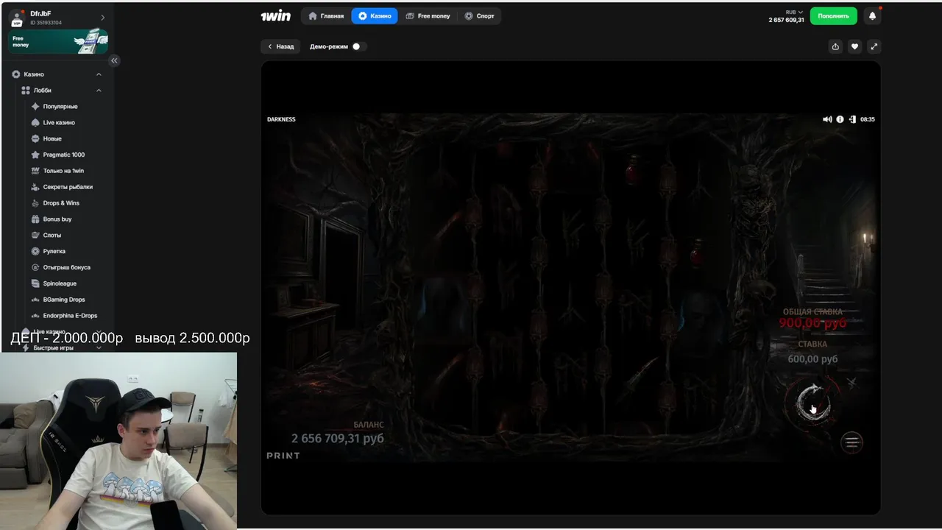Open Spinoleague category
Image resolution: width=942 pixels, height=530 pixels.
(x=60, y=284)
